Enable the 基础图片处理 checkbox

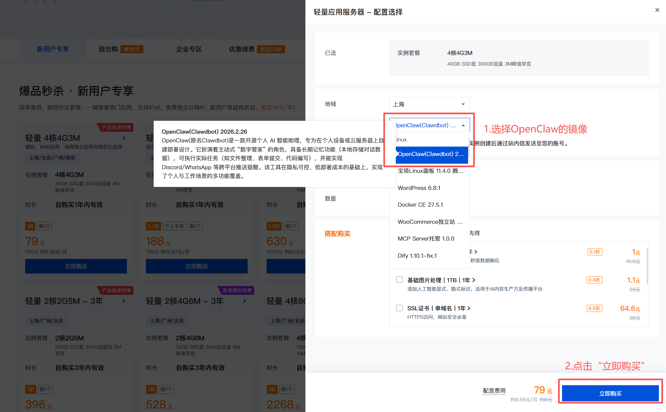click(x=399, y=279)
